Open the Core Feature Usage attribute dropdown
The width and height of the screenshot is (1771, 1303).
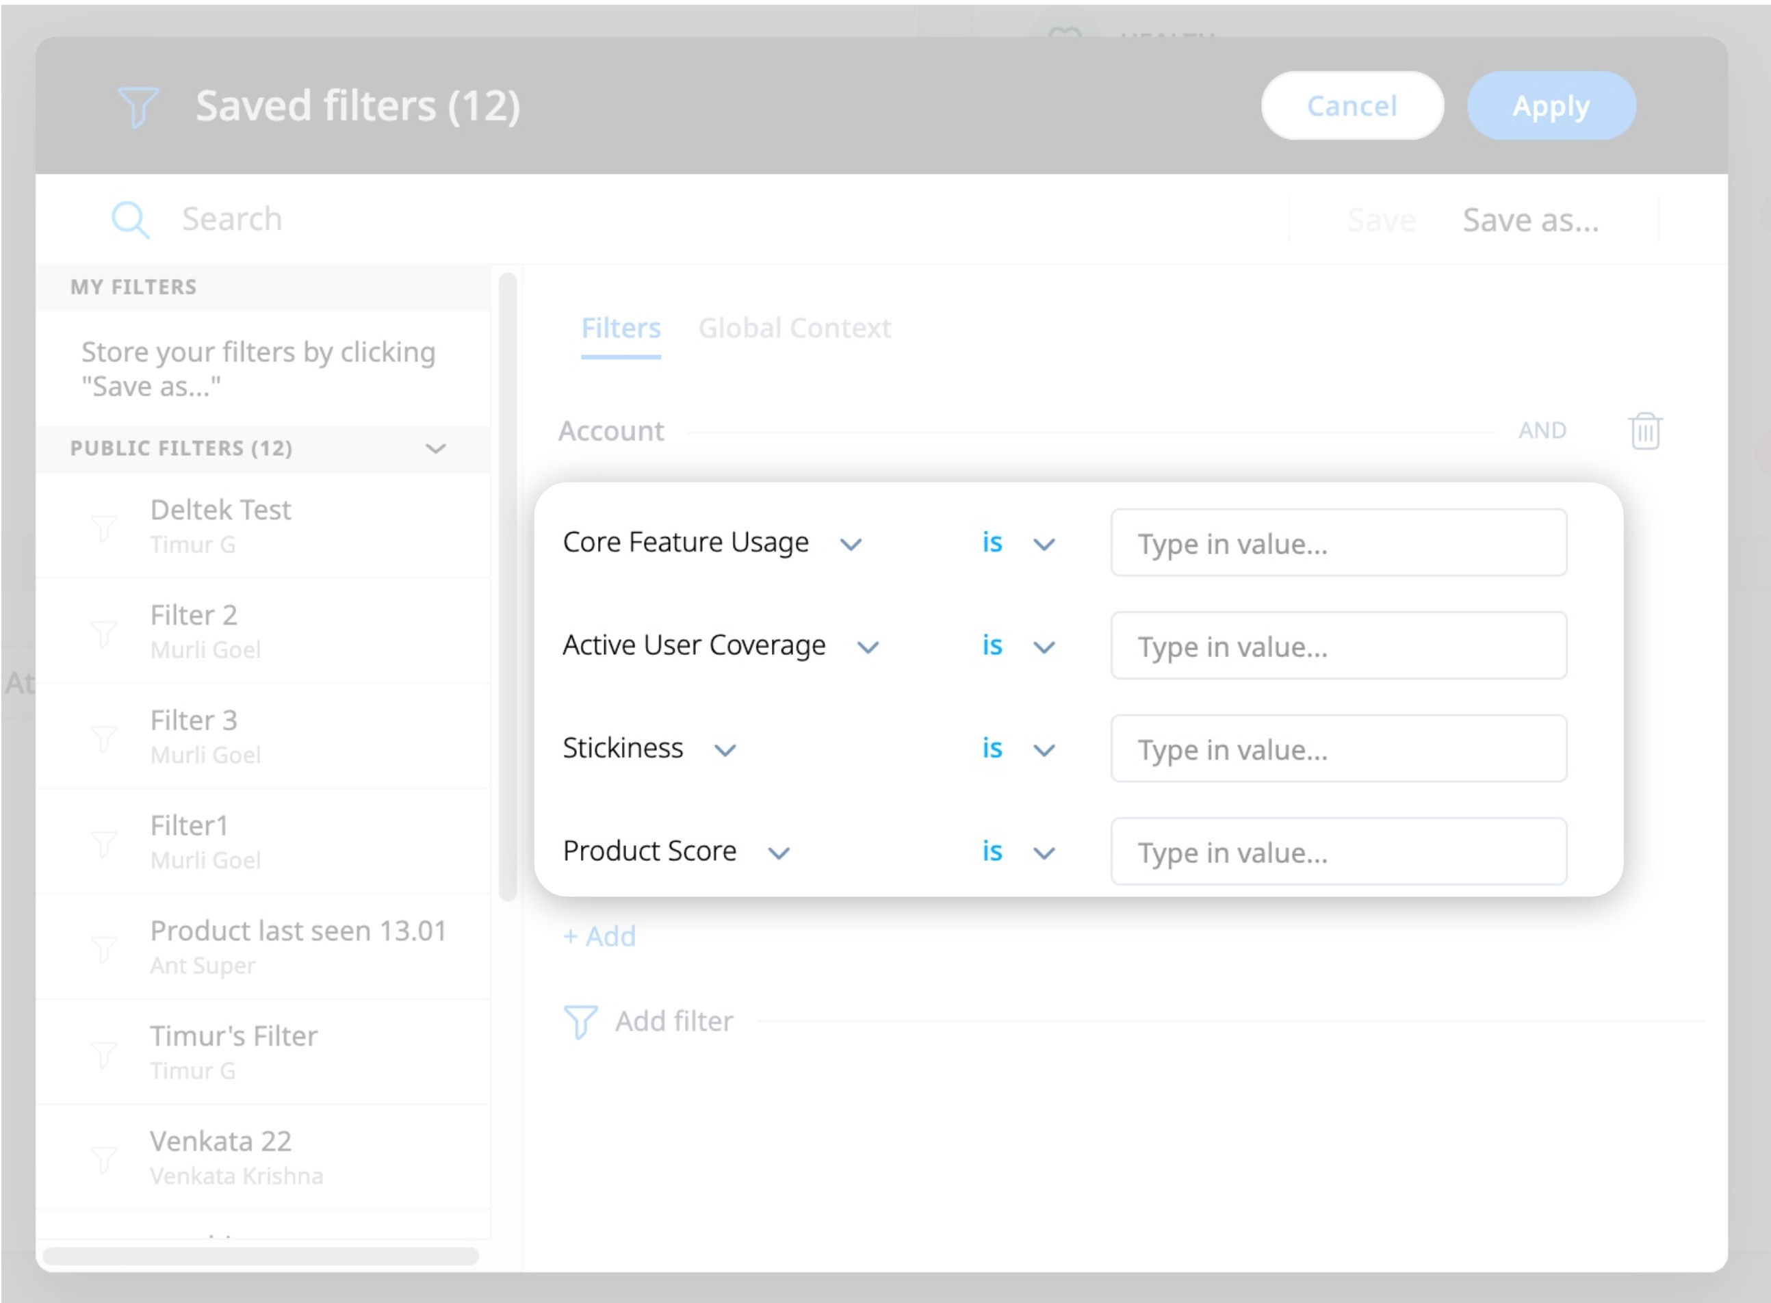[851, 543]
